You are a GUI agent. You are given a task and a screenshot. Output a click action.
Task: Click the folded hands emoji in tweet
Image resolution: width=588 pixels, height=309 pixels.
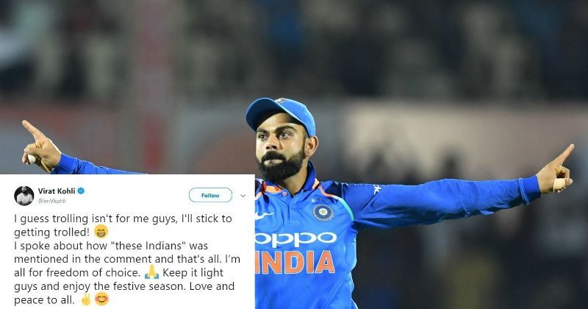(x=152, y=272)
